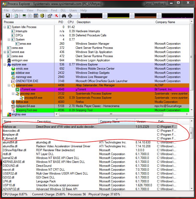Sort processes by Description column header

point(115,22)
